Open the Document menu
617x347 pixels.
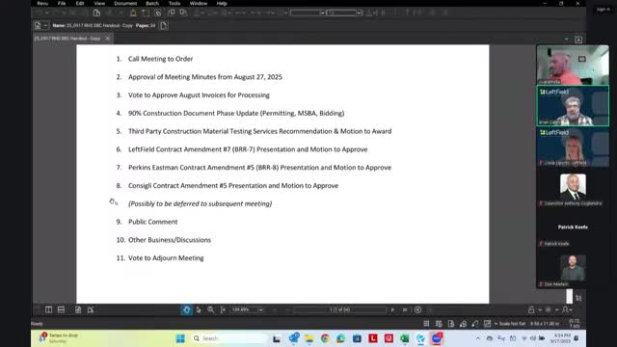coord(125,3)
